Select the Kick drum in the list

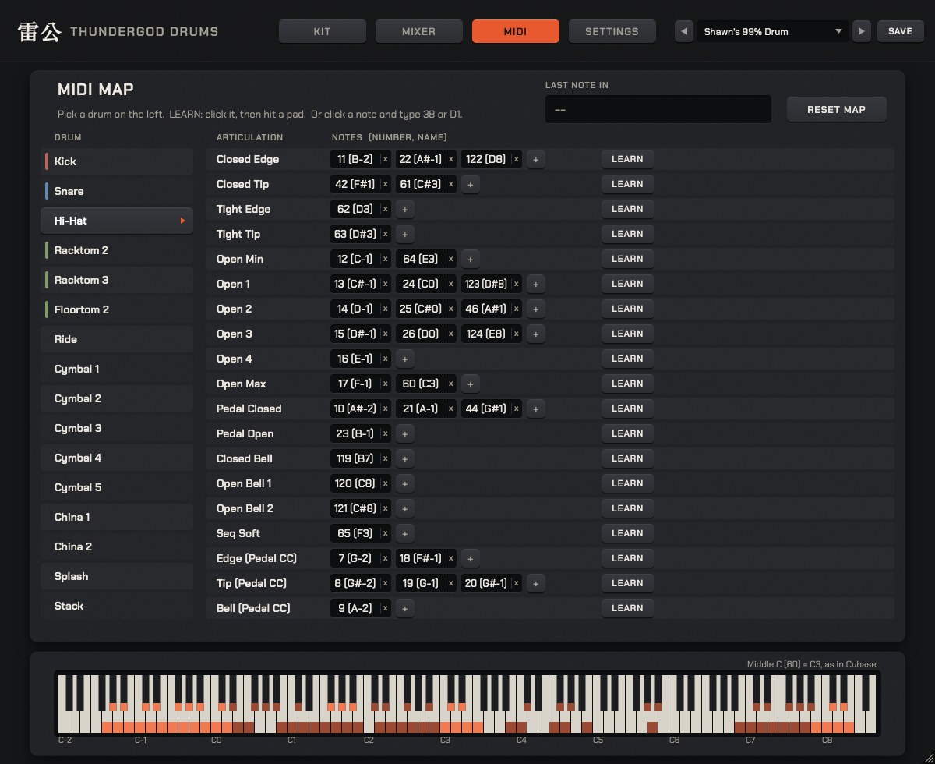pos(117,161)
